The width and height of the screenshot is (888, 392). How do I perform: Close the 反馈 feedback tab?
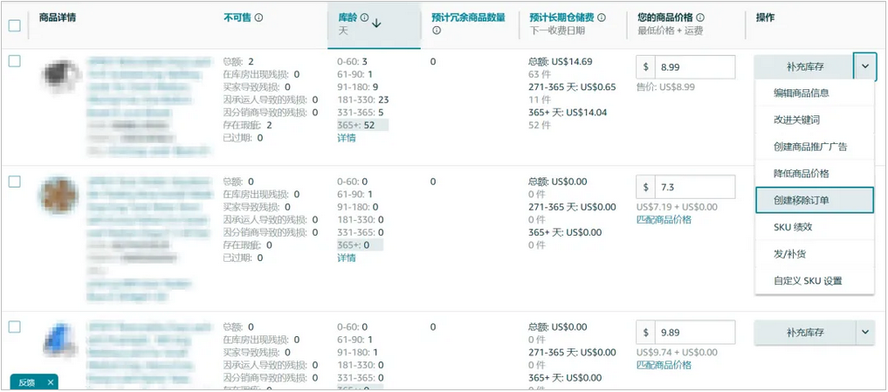[51, 382]
